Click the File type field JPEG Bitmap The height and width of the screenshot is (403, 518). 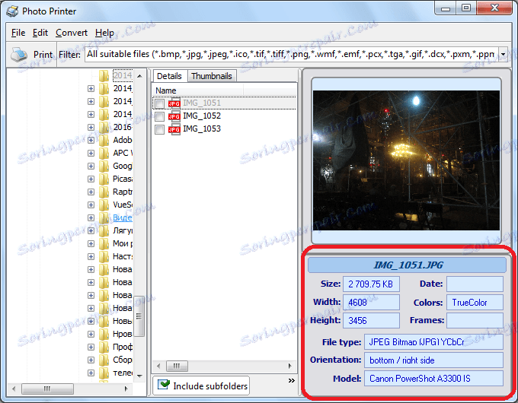[x=433, y=342]
